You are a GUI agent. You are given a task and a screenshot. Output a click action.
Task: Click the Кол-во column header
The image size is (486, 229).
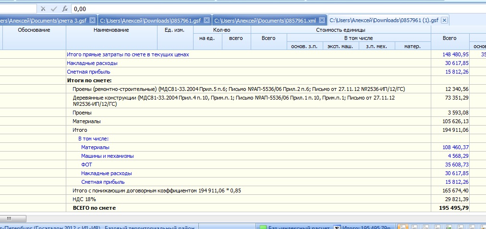[222, 30]
